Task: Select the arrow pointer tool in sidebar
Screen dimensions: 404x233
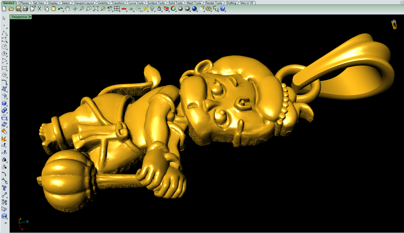Action: tap(4, 18)
